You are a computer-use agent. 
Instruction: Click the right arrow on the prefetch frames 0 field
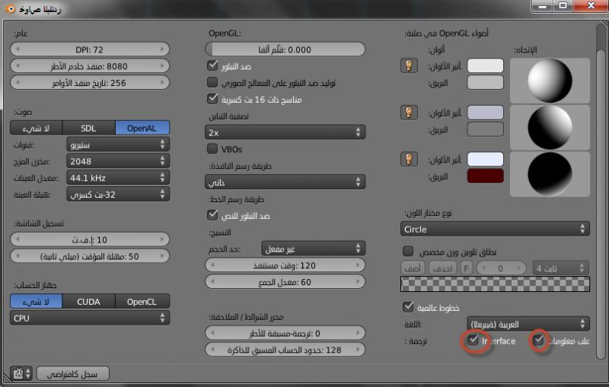[x=358, y=333]
